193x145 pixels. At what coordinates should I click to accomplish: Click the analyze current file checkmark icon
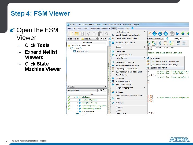click(x=172, y=43)
